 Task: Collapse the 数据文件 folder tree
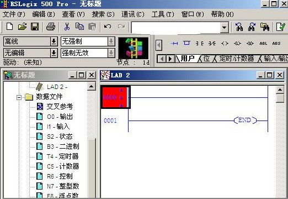point(19,97)
